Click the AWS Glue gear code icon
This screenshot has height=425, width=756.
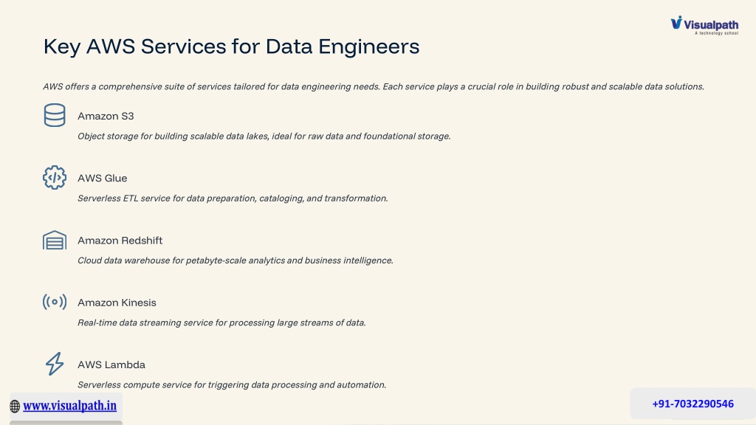pos(55,177)
